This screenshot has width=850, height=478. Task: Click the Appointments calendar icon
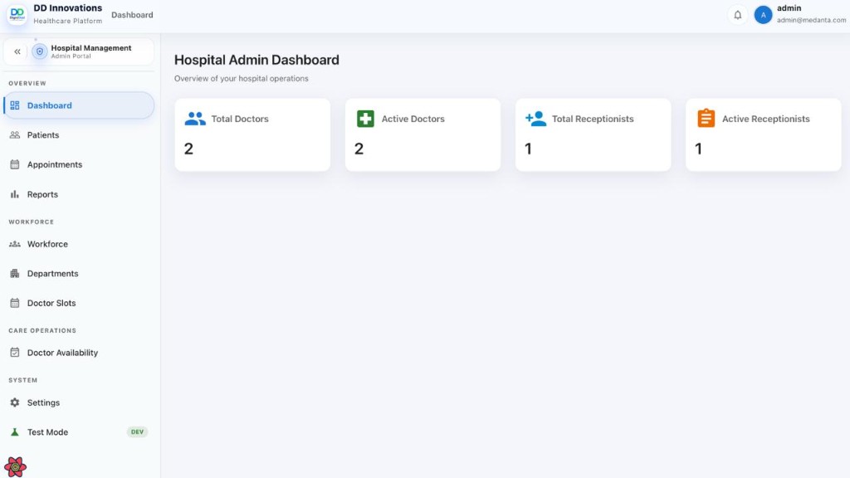[15, 164]
